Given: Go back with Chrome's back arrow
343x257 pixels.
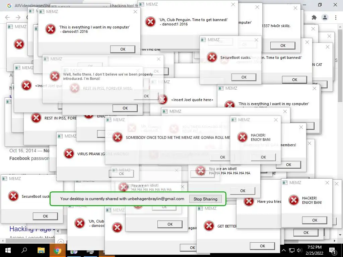Looking at the screenshot, I should (7, 17).
